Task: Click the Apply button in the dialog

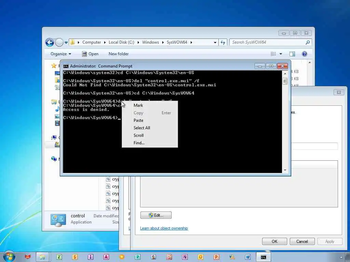Action: click(x=330, y=241)
